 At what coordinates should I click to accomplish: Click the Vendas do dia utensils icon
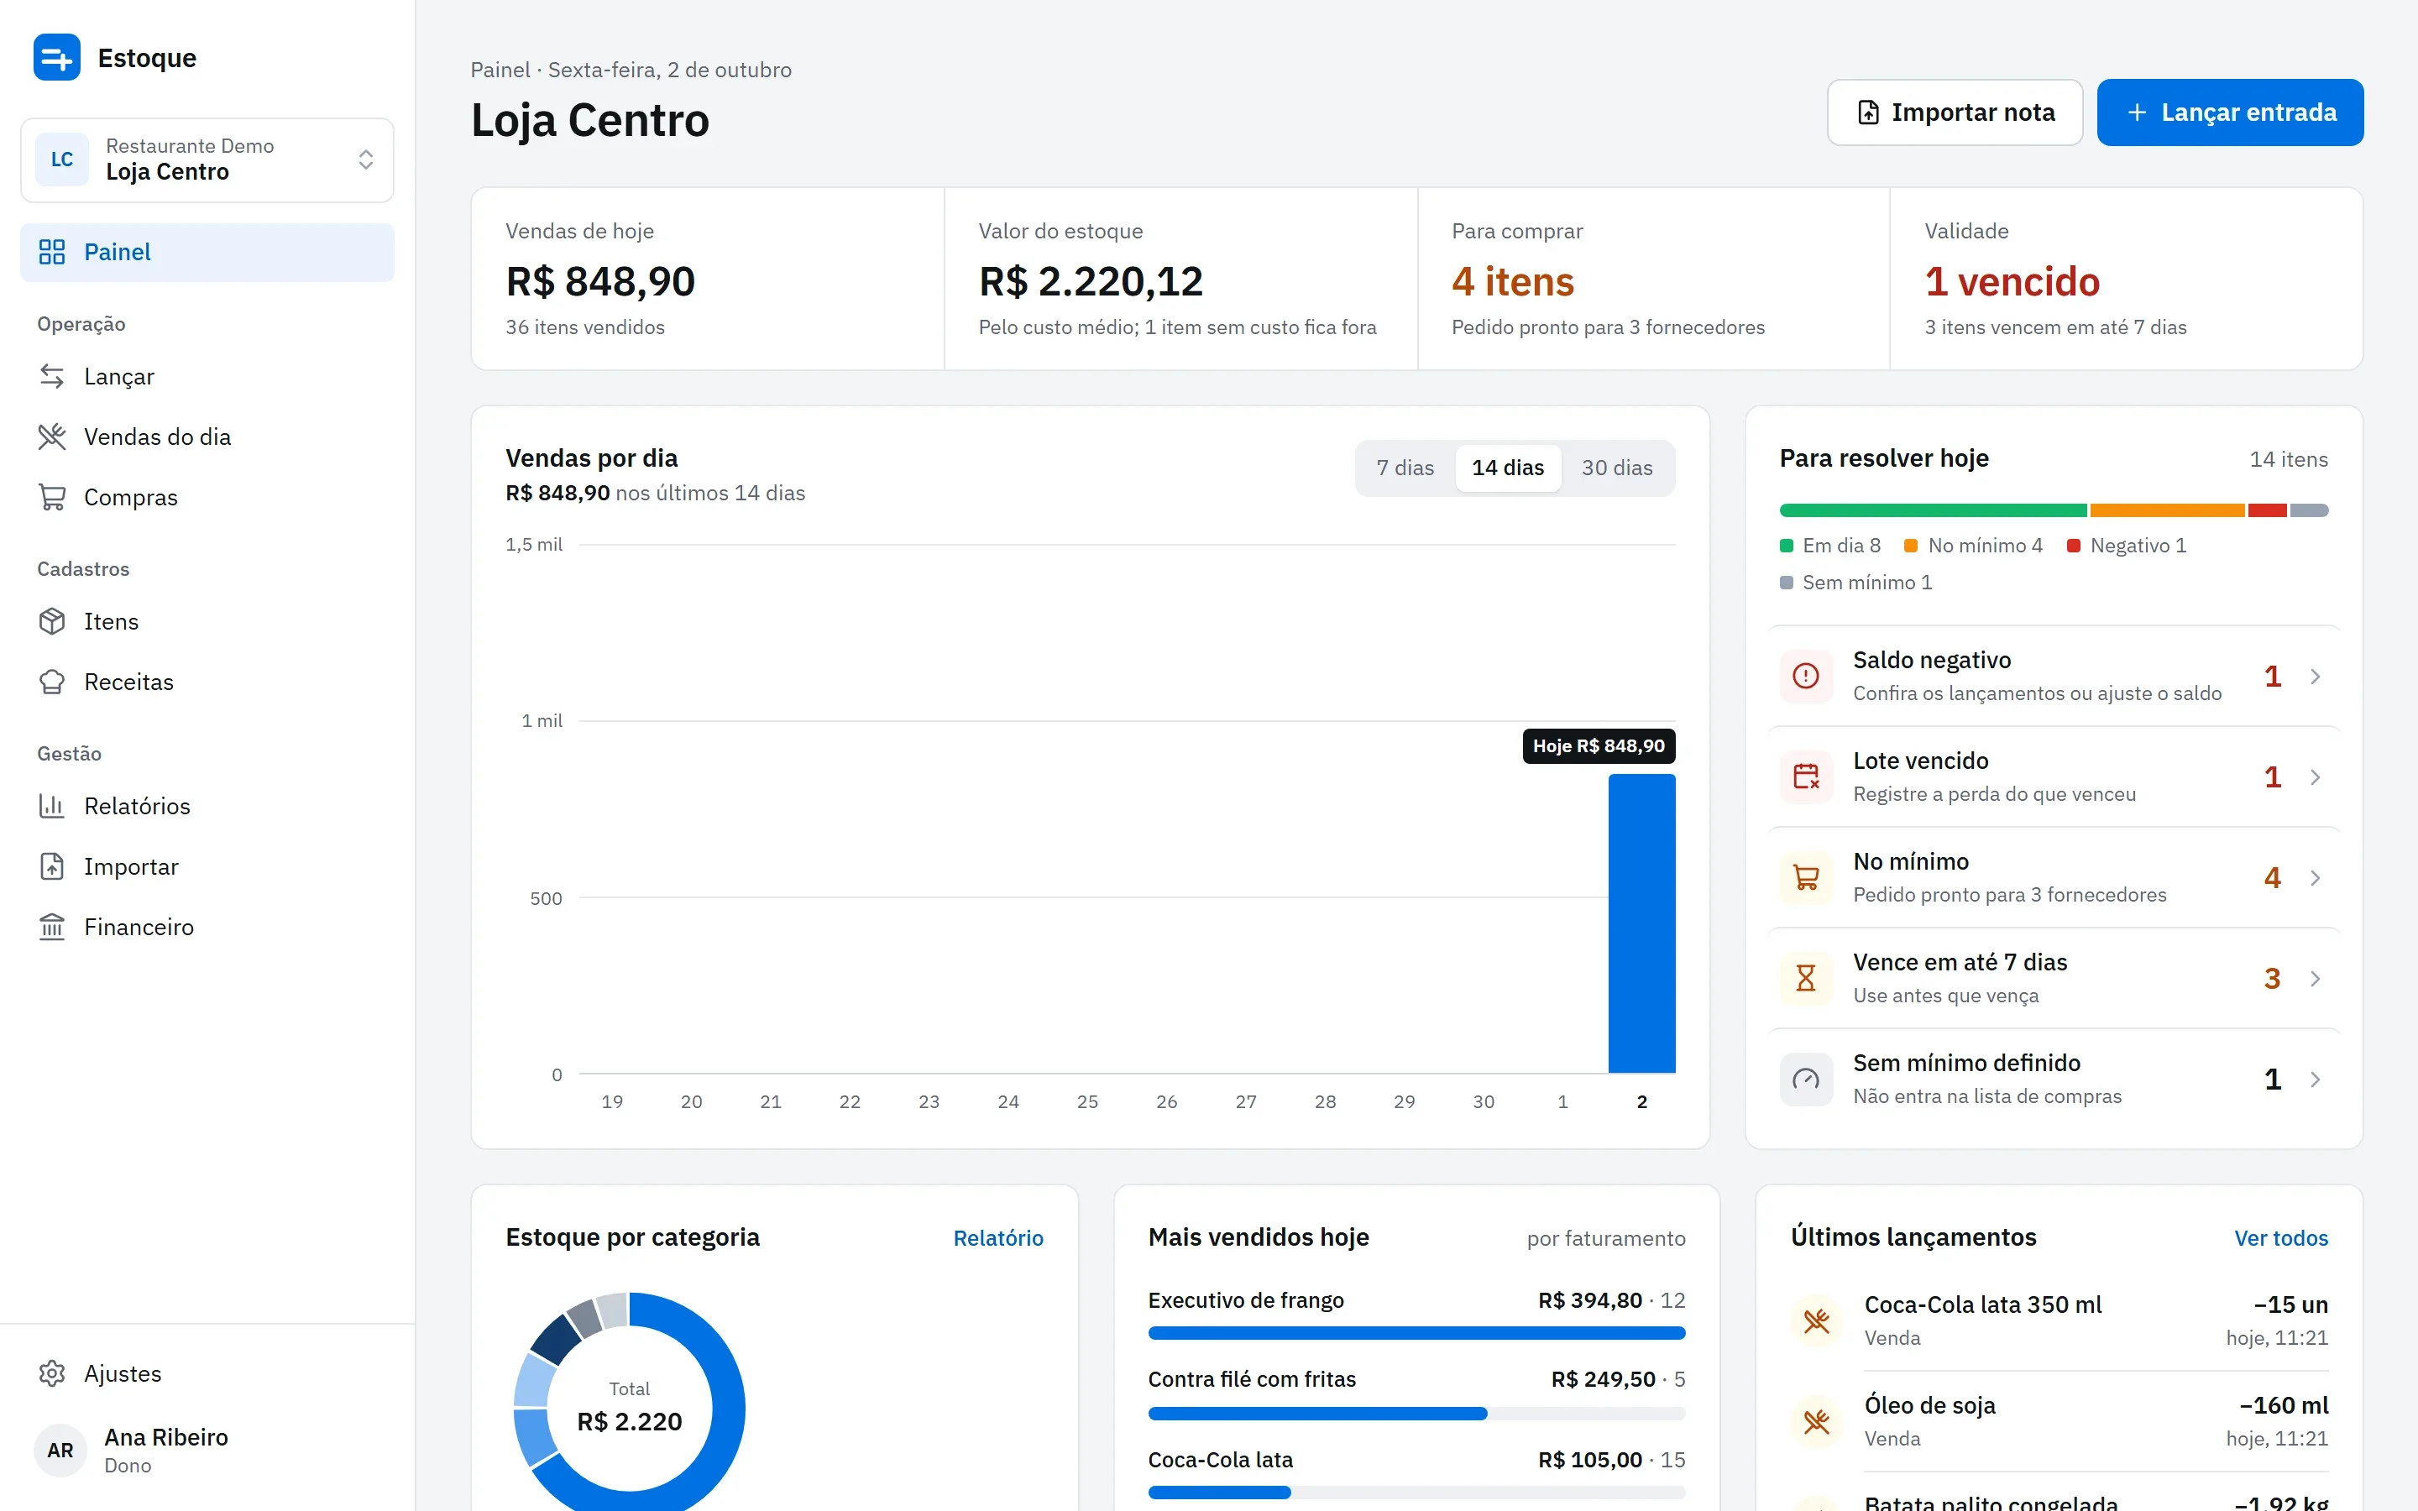tap(52, 437)
